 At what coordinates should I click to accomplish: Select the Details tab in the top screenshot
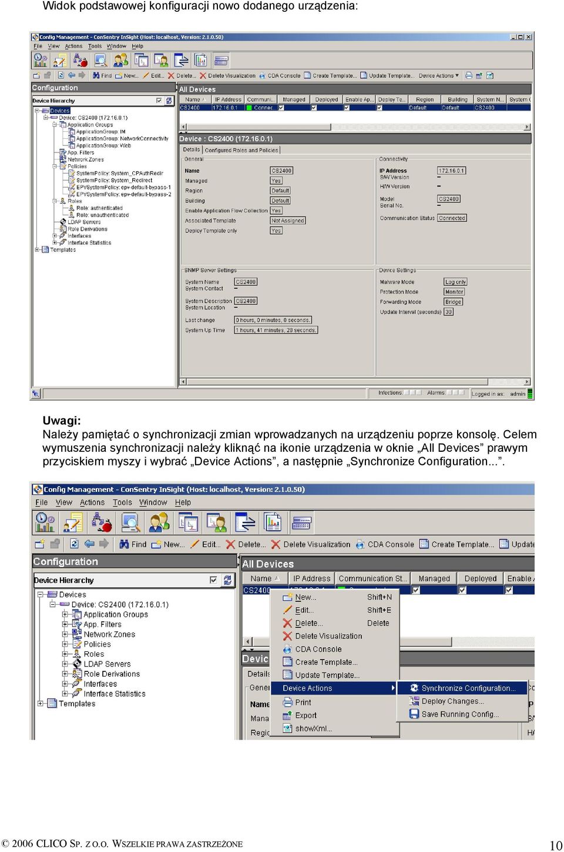tap(192, 149)
